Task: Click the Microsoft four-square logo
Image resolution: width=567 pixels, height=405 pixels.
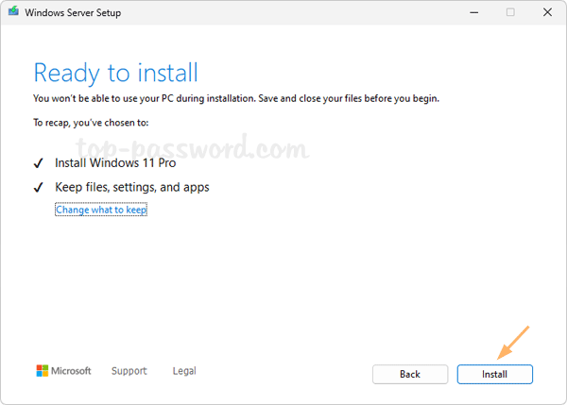Action: tap(43, 371)
